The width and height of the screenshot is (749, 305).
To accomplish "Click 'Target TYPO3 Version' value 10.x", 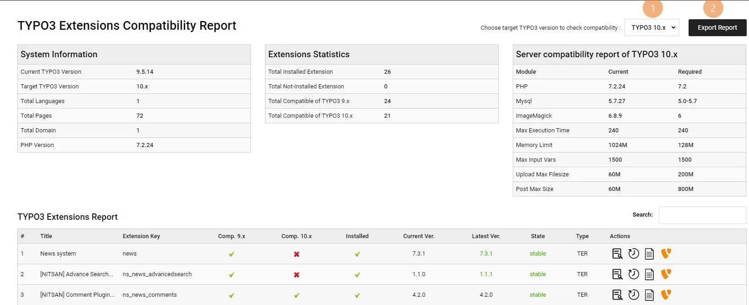I will 142,87.
